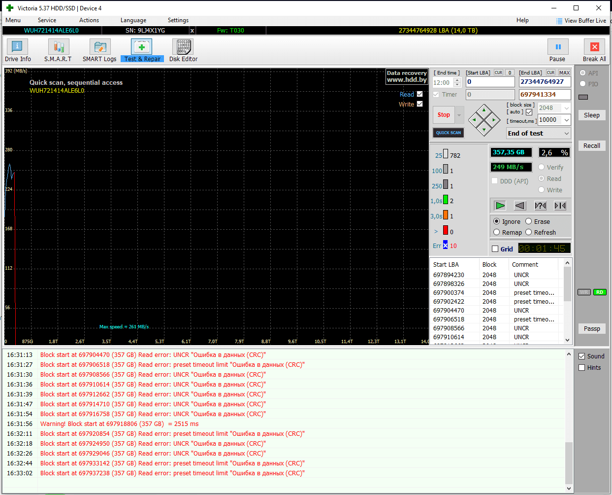Click the Start LBA input field

(490, 82)
